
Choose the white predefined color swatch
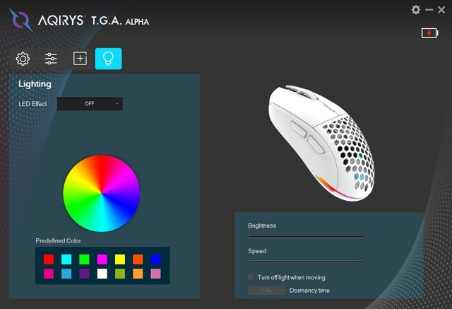(102, 274)
